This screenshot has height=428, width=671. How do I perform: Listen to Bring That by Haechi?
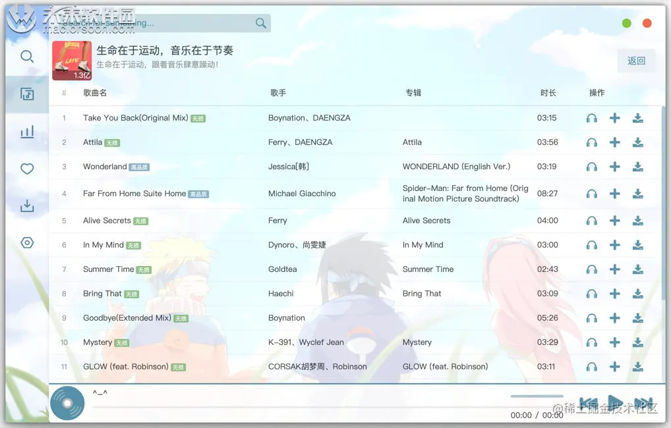coord(591,294)
